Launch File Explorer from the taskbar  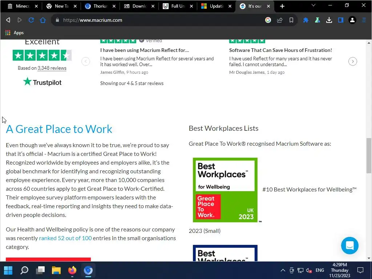[x=56, y=270]
